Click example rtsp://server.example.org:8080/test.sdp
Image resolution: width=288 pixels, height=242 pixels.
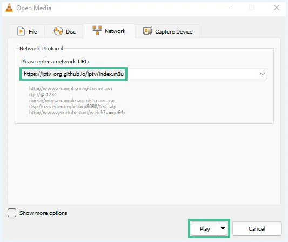point(72,106)
